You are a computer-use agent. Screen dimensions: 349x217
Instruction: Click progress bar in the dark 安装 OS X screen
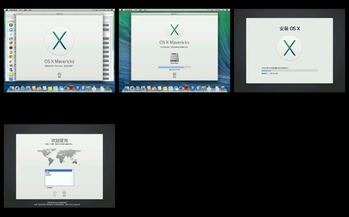[289, 70]
